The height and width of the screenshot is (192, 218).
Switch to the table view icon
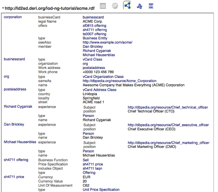(103, 6)
